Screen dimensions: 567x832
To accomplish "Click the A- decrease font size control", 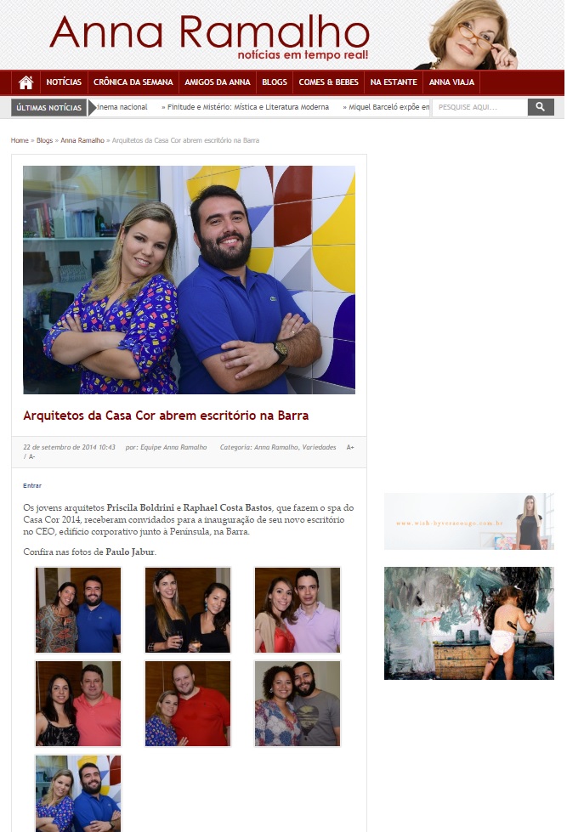I will click(x=31, y=457).
